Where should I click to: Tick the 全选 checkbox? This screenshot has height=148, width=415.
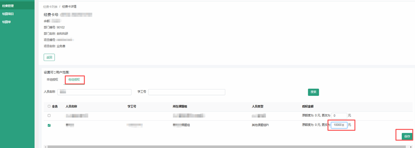pyautogui.click(x=49, y=106)
